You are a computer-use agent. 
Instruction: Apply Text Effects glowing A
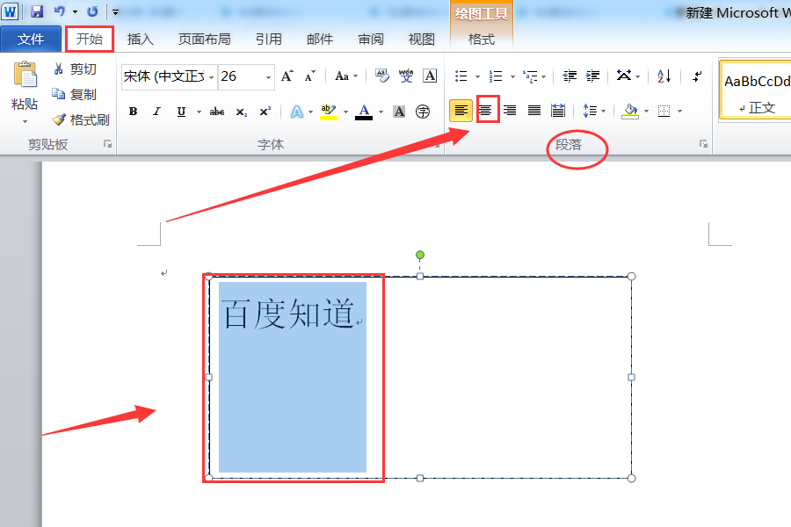click(297, 112)
